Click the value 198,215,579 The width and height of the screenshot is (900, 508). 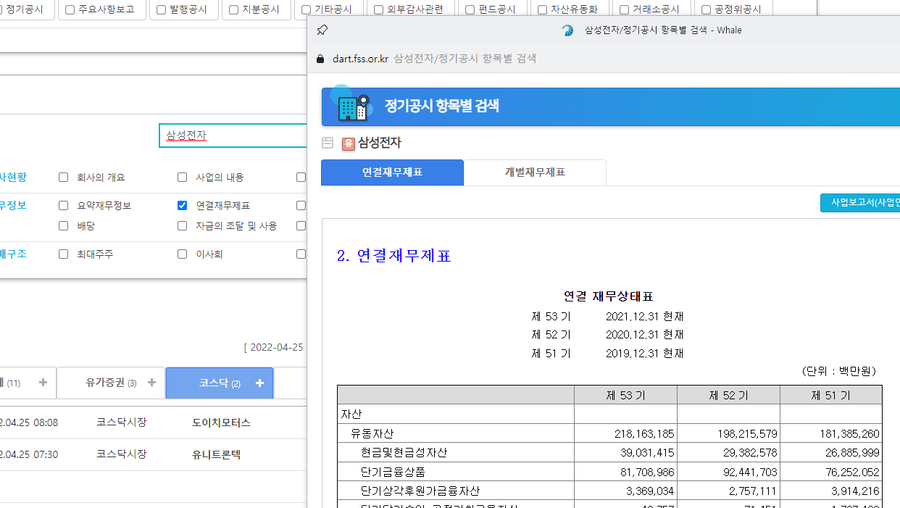pos(747,434)
